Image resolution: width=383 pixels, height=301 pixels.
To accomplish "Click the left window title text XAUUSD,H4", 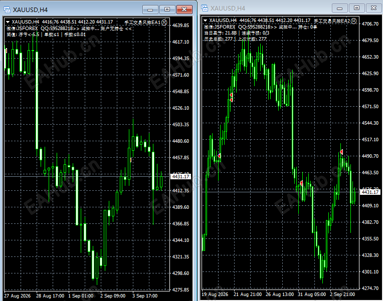I will tap(30, 10).
